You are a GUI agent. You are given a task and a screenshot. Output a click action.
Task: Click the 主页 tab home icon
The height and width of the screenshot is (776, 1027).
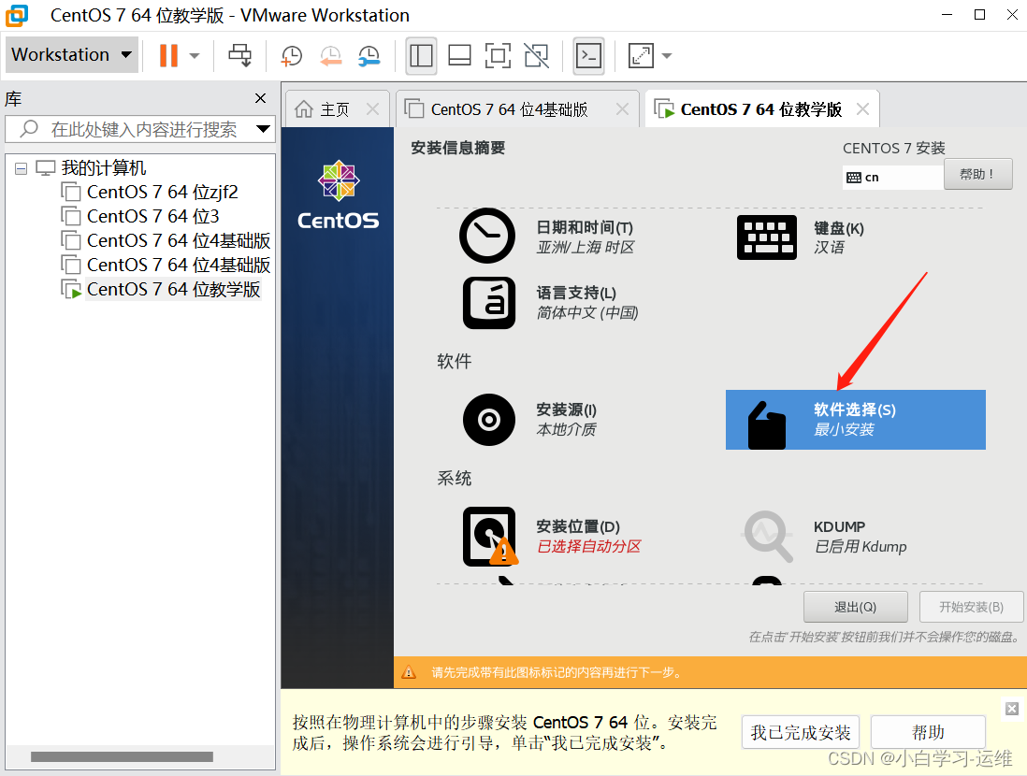pyautogui.click(x=304, y=108)
